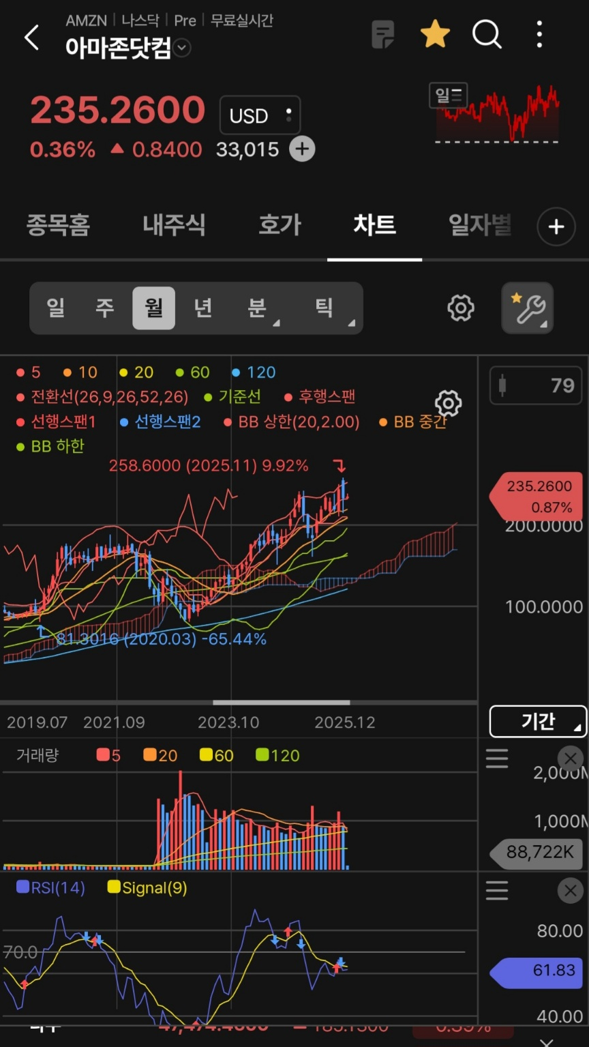Tap the volume 20 average legend
The height and width of the screenshot is (1047, 589).
click(x=160, y=755)
